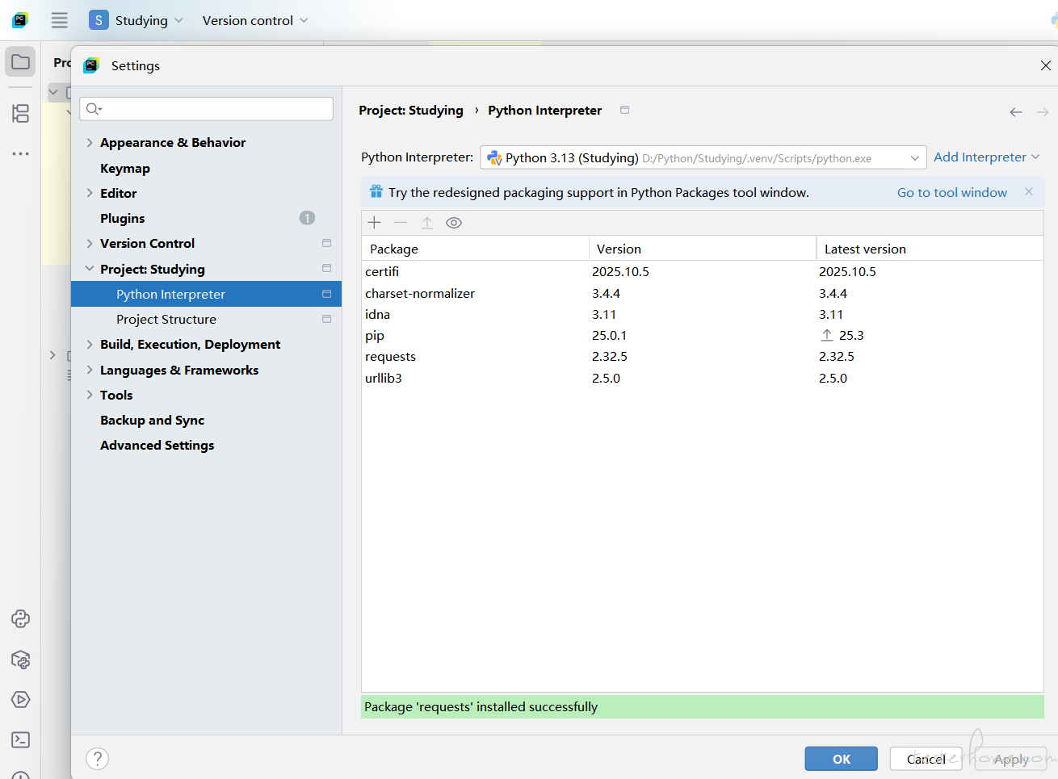The height and width of the screenshot is (779, 1058).
Task: Click the settings search field
Action: (207, 109)
